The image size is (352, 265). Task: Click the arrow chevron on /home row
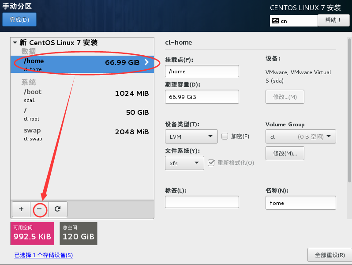[146, 63]
